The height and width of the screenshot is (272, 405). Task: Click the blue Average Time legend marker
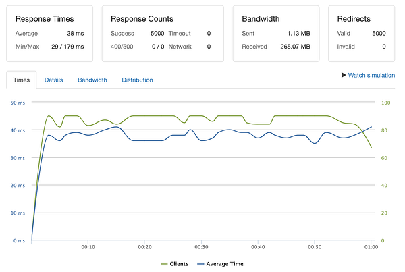pyautogui.click(x=201, y=264)
